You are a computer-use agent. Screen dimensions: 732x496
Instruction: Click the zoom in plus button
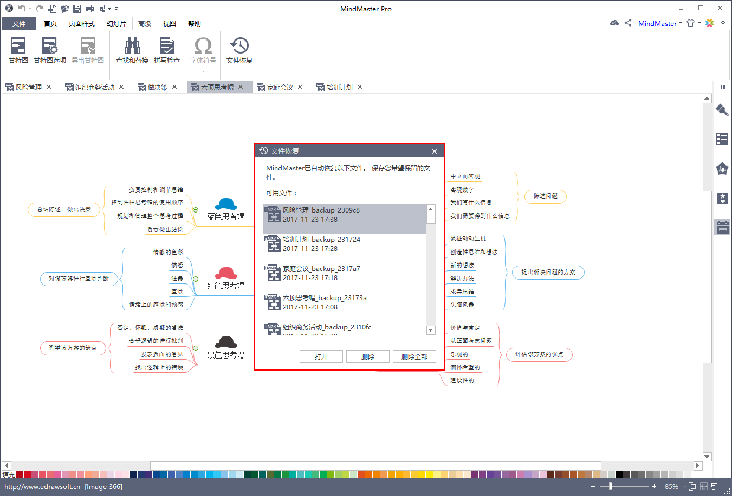click(x=654, y=486)
